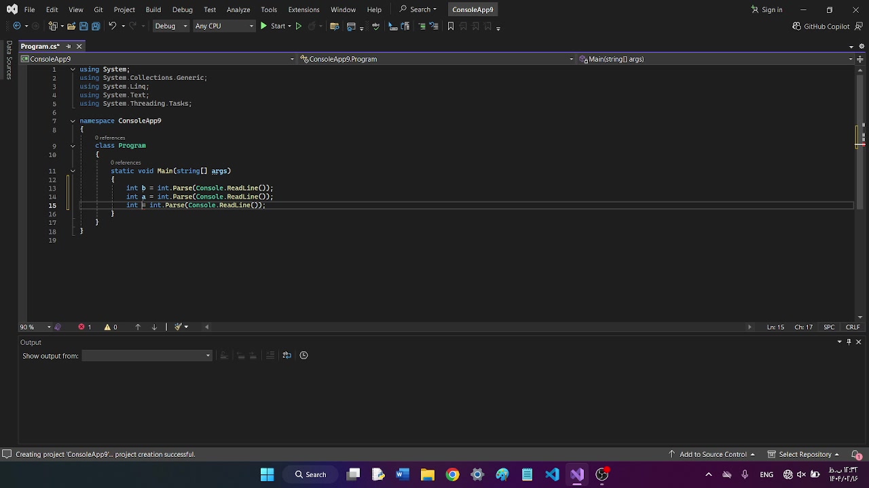Open the Debug configuration dropdown
This screenshot has width=869, height=488.
170,26
